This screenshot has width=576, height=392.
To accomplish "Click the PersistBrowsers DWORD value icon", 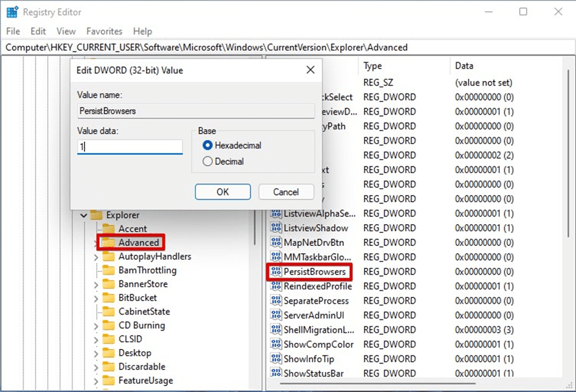I will point(276,272).
